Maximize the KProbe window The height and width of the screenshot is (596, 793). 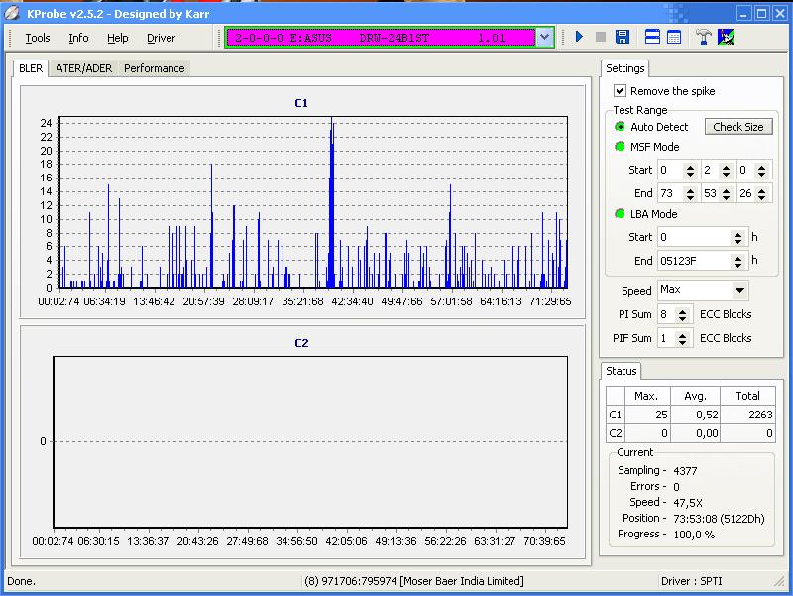762,14
